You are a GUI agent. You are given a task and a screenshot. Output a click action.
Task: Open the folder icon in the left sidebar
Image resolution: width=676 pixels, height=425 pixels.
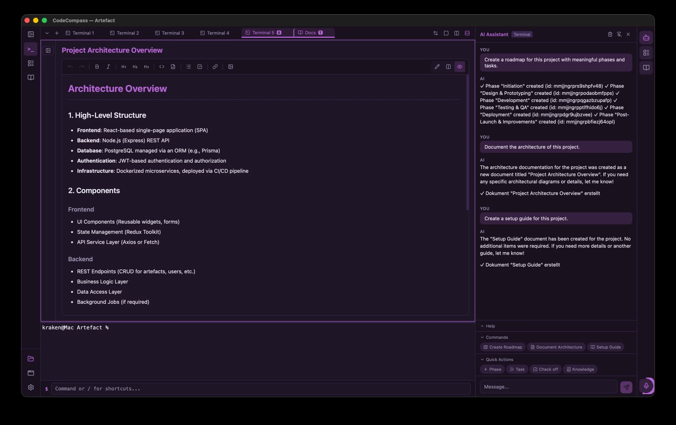[x=31, y=358]
